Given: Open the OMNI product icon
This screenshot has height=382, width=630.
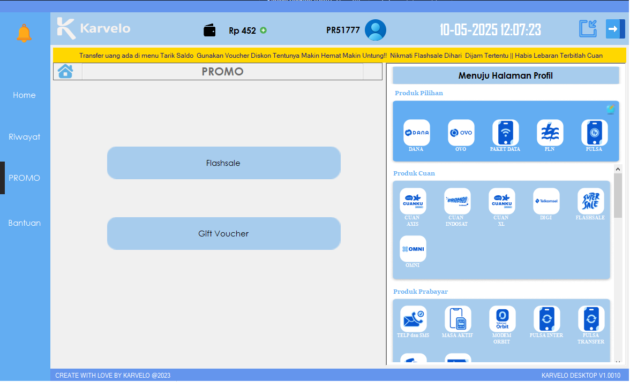Looking at the screenshot, I should tap(412, 249).
